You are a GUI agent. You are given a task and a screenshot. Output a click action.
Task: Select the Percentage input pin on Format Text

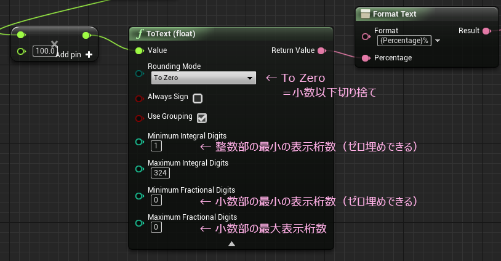click(x=366, y=58)
